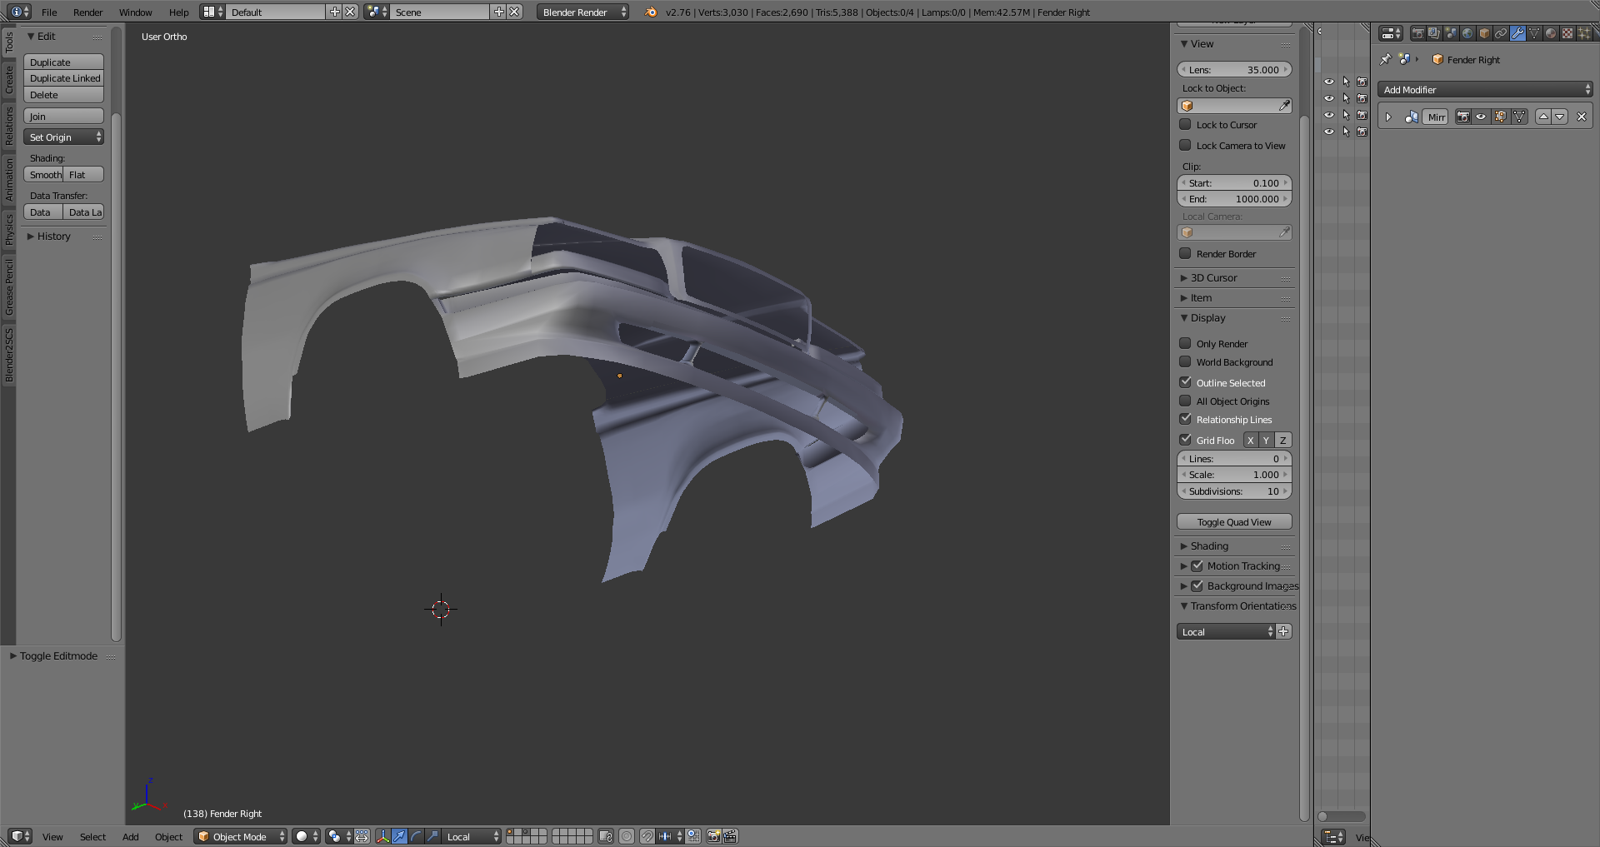Open the Render properties camera tab
1600x847 pixels.
pos(1417,33)
